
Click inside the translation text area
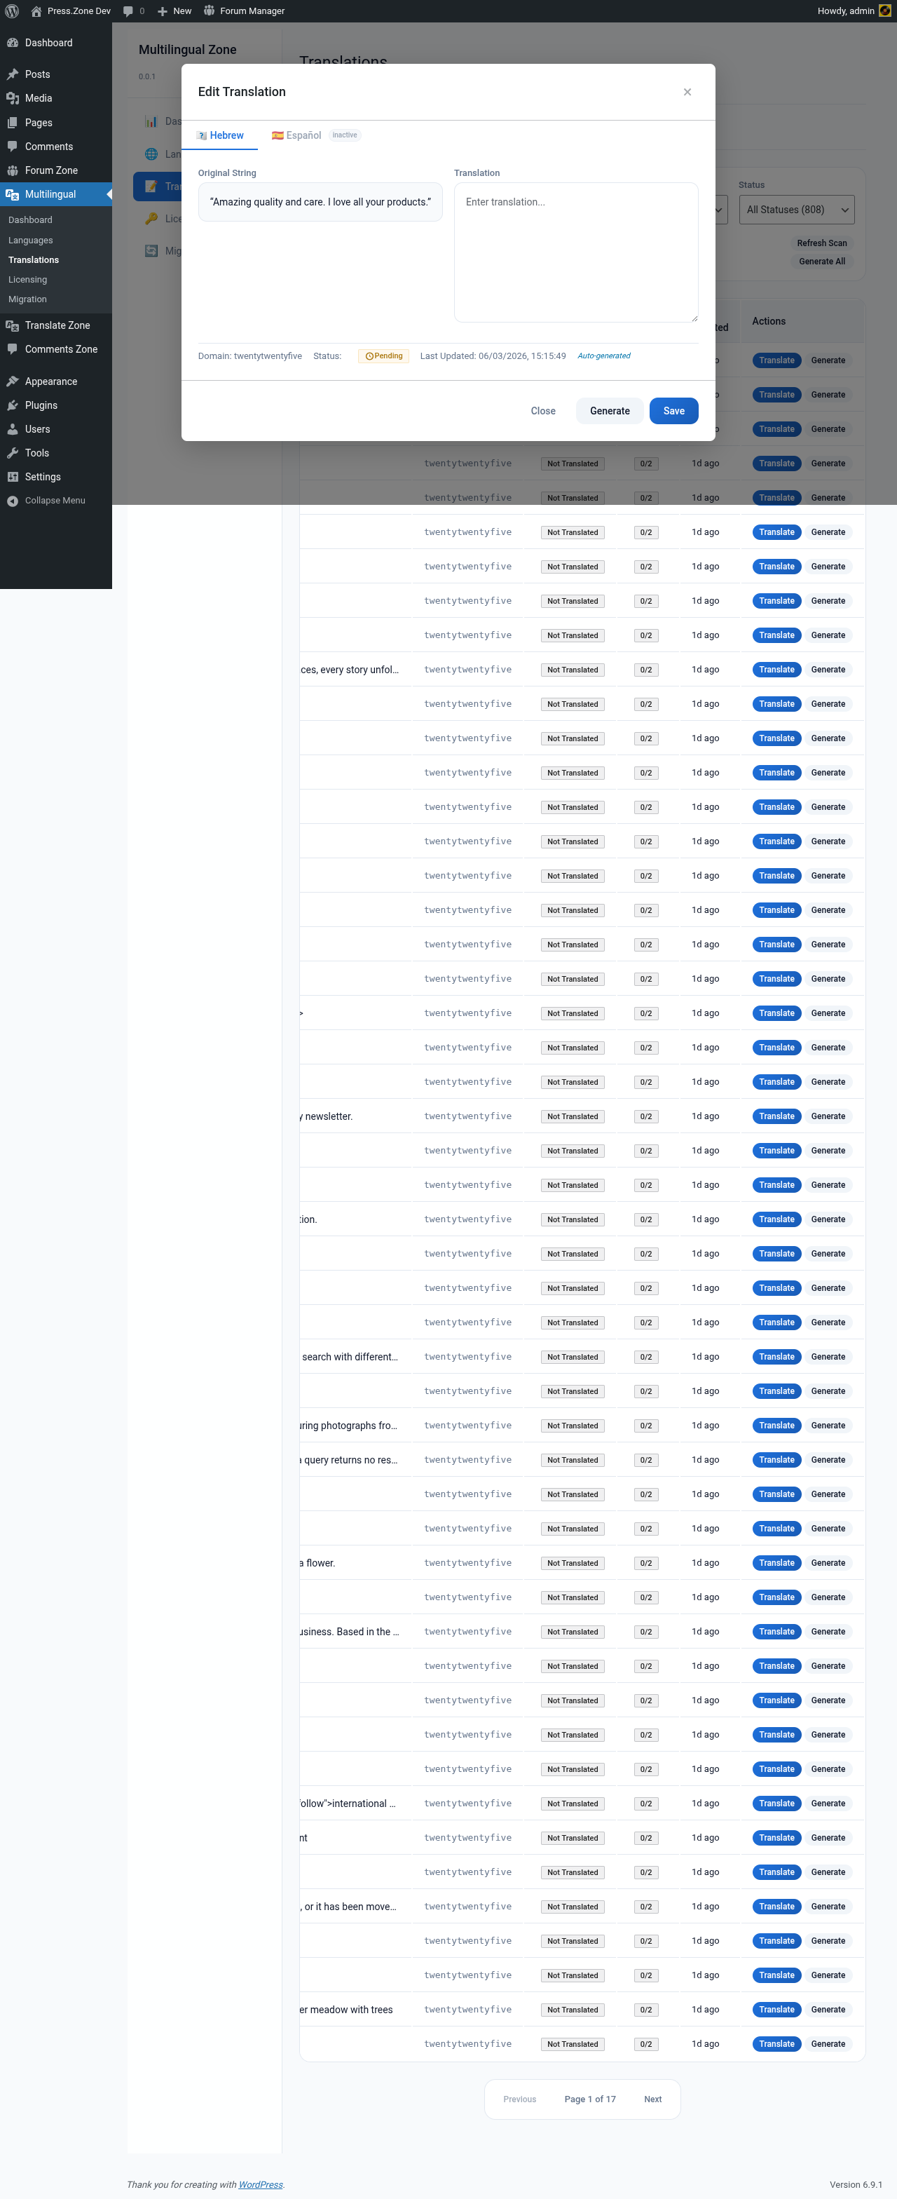pos(576,252)
